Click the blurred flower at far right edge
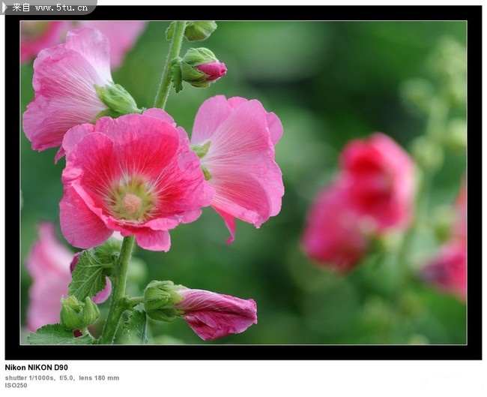This screenshot has height=397, width=487. 451,263
